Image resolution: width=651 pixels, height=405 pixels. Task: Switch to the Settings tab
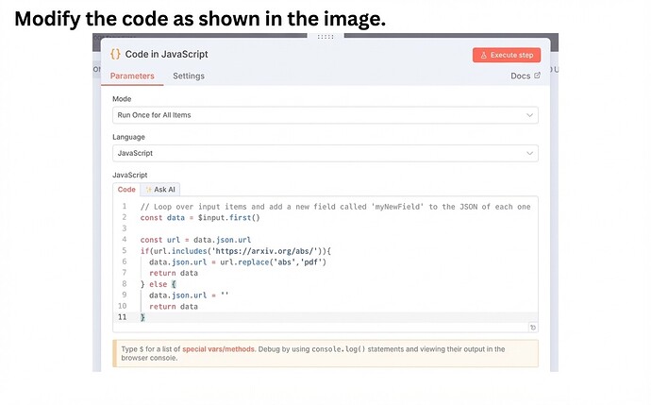[188, 76]
